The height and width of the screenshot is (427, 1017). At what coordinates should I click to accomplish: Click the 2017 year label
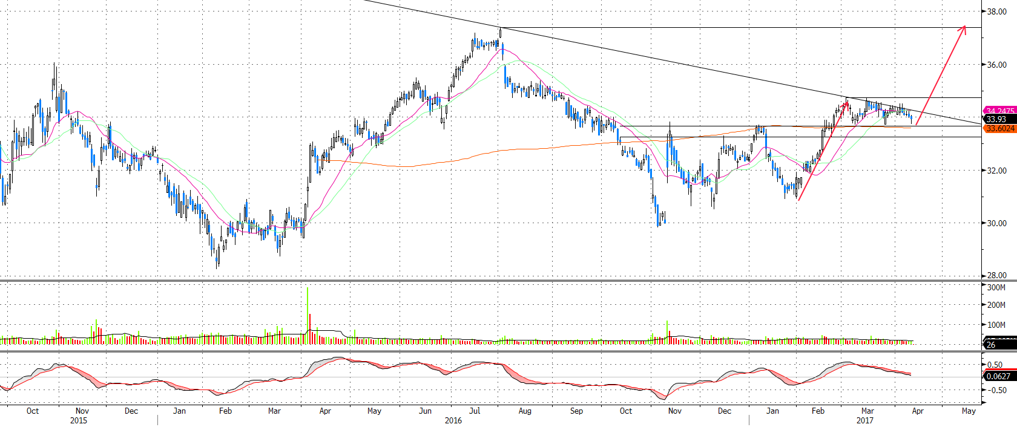tap(865, 420)
